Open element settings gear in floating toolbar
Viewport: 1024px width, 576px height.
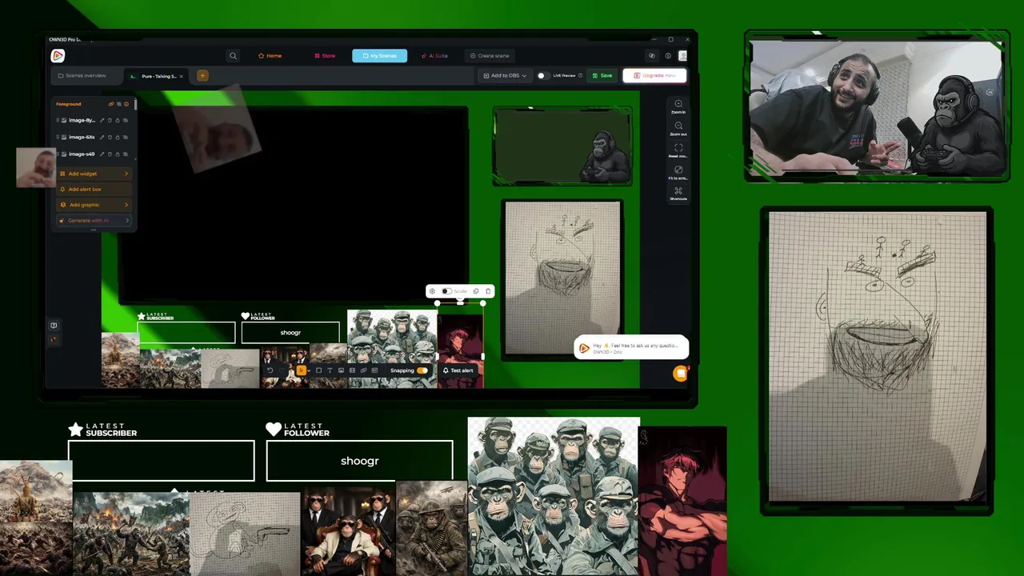click(x=432, y=291)
